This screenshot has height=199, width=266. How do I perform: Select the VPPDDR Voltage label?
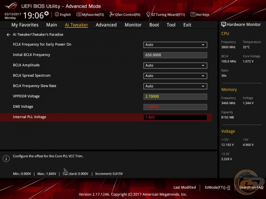26,96
